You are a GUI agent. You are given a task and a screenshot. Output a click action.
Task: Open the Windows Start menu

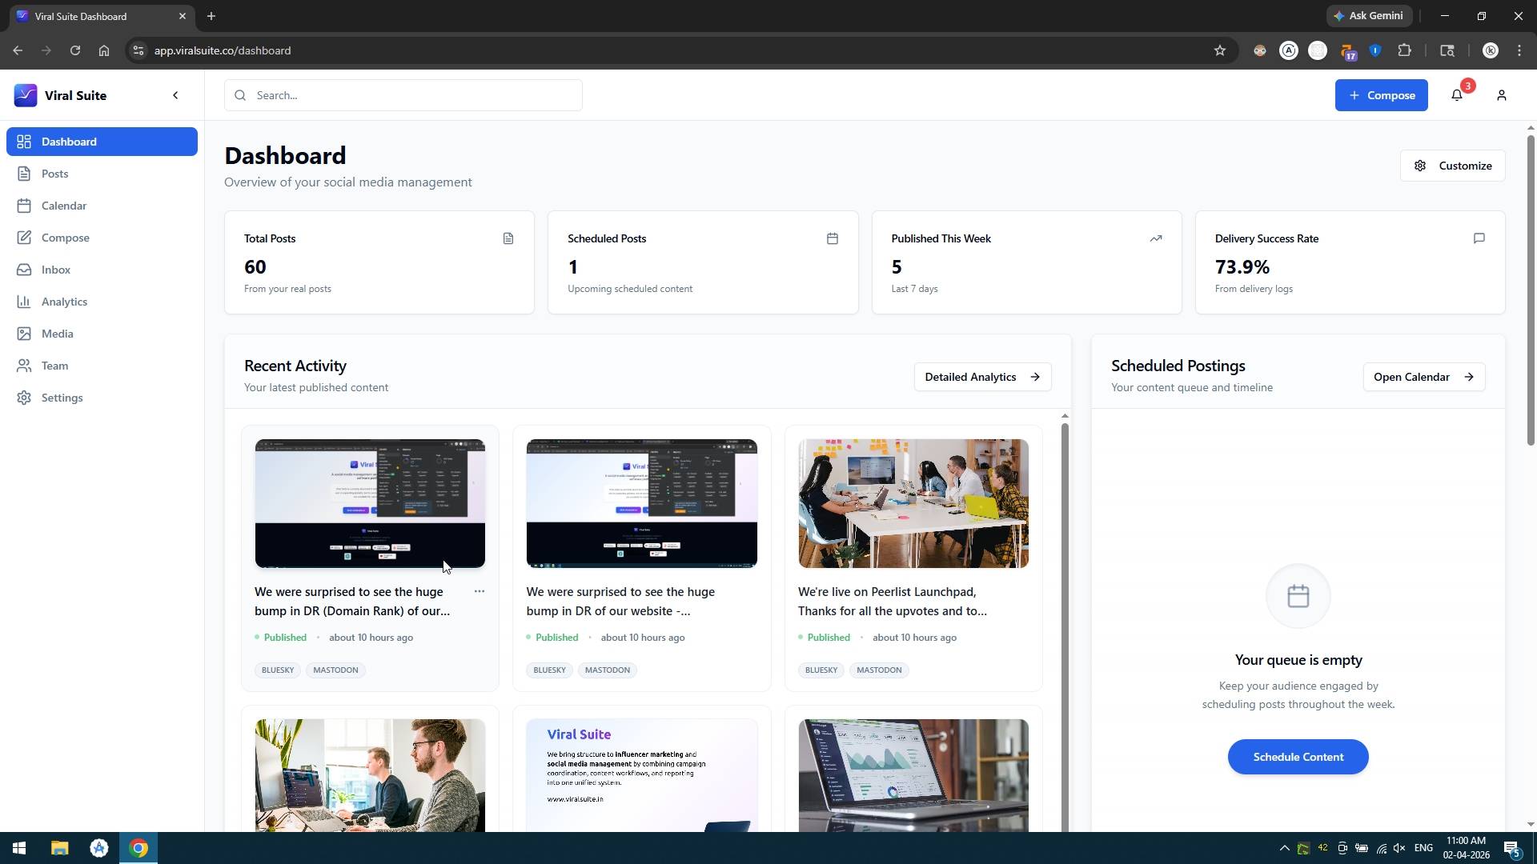pyautogui.click(x=19, y=848)
